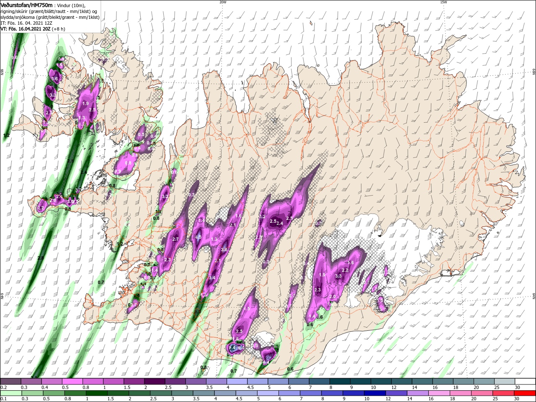Pick upper legend swatch labeled 0.5
Screen dimensions: 536x402
pos(72,381)
